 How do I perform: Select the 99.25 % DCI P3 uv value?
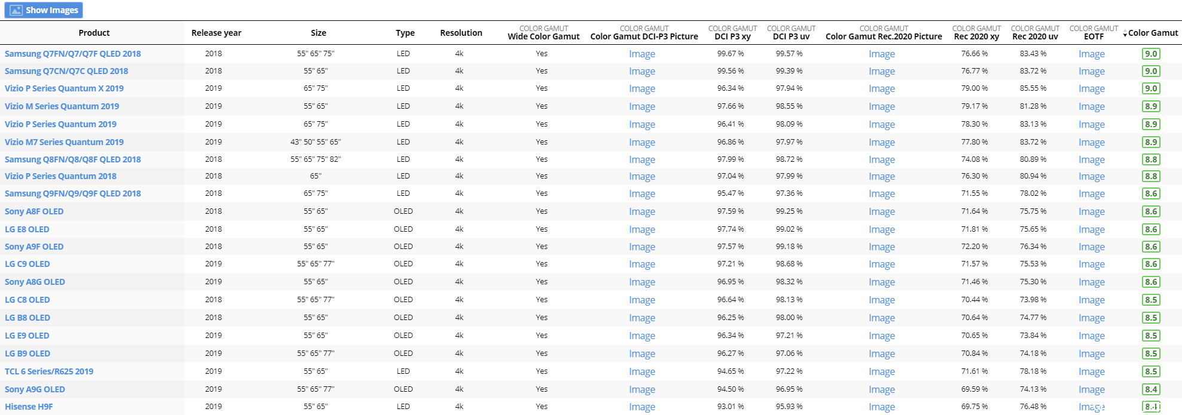click(789, 211)
